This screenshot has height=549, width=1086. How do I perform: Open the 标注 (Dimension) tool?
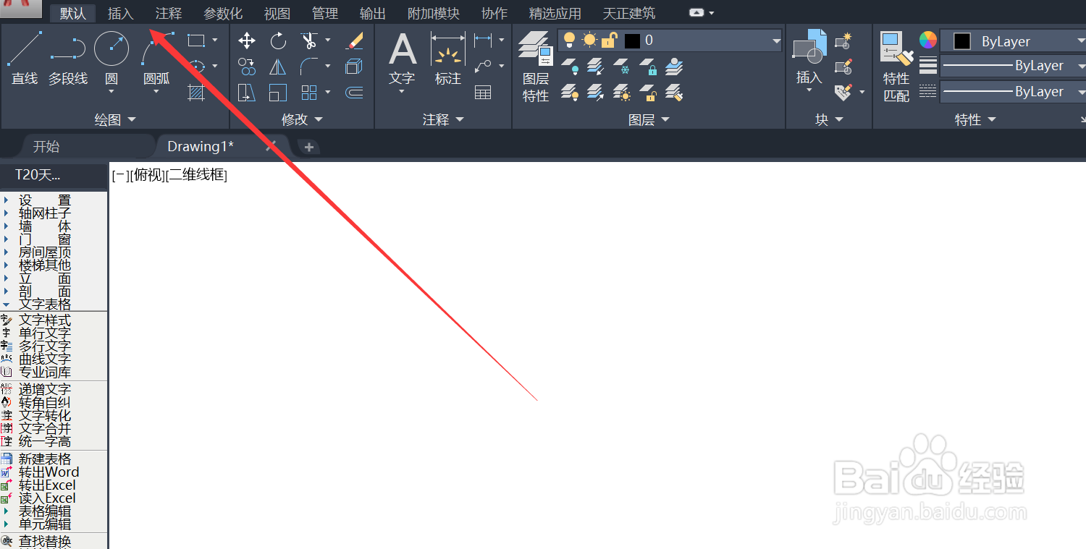[448, 59]
